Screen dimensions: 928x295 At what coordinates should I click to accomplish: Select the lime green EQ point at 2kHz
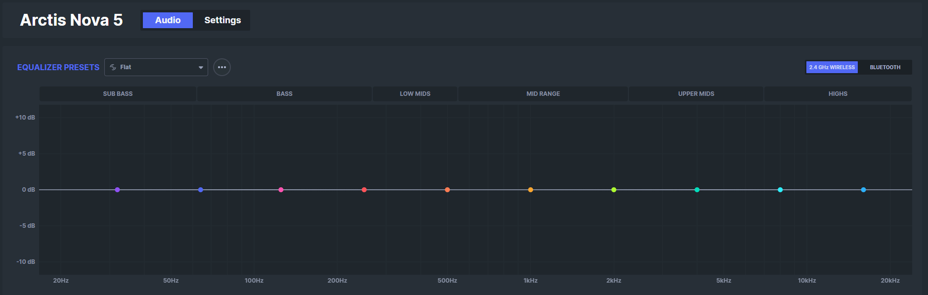click(614, 190)
